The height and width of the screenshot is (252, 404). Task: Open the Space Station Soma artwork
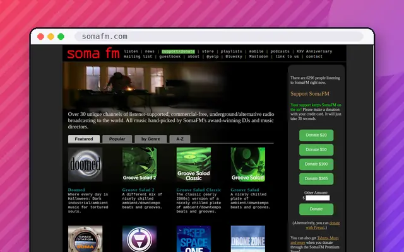[85, 239]
